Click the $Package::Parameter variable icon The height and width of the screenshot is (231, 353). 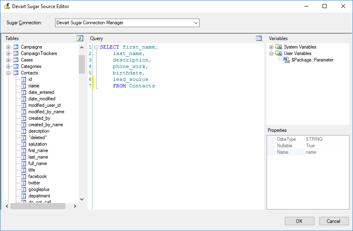[286, 60]
